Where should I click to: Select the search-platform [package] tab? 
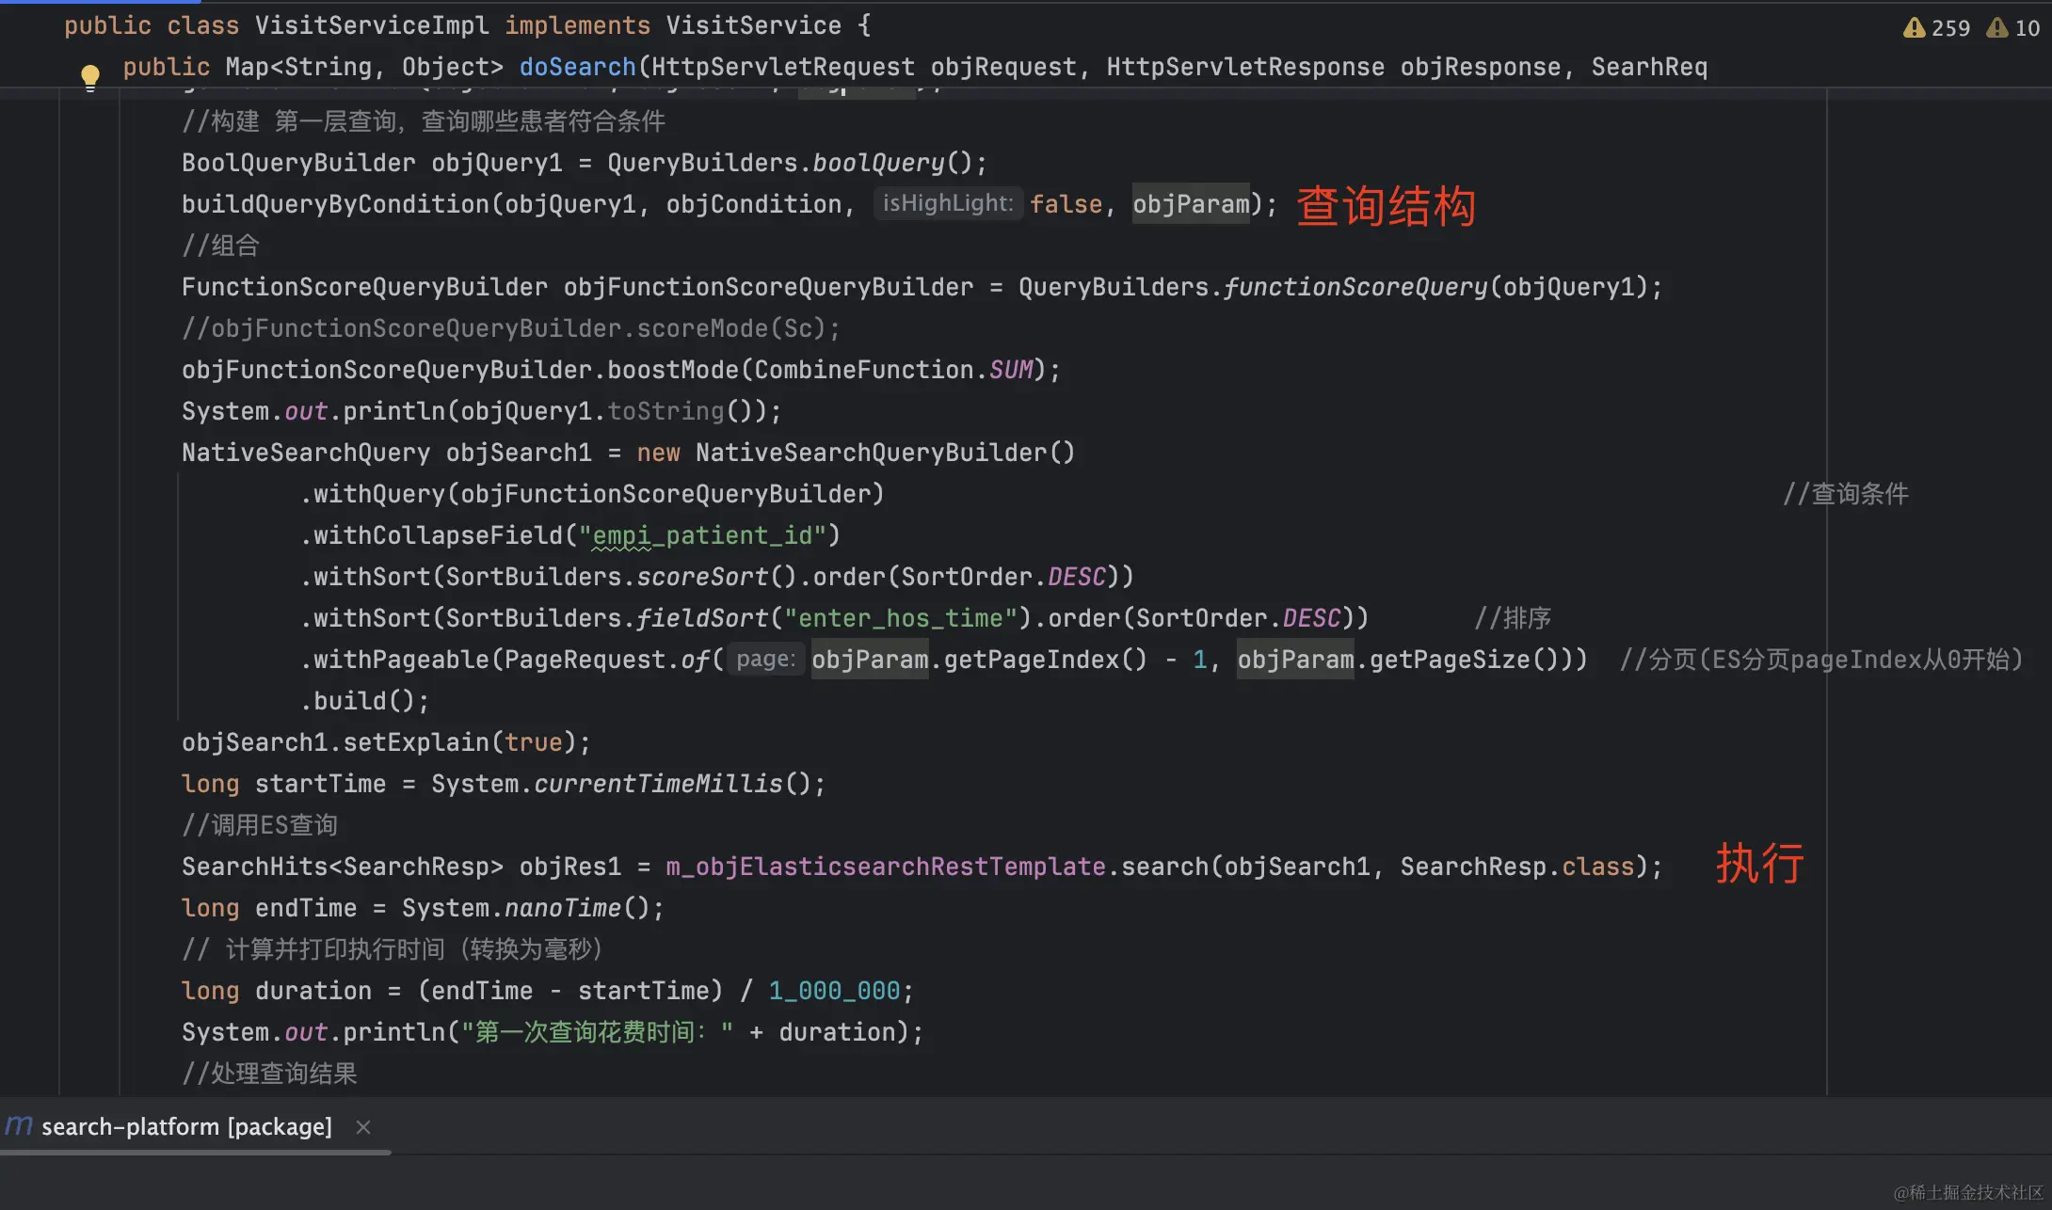186,1127
